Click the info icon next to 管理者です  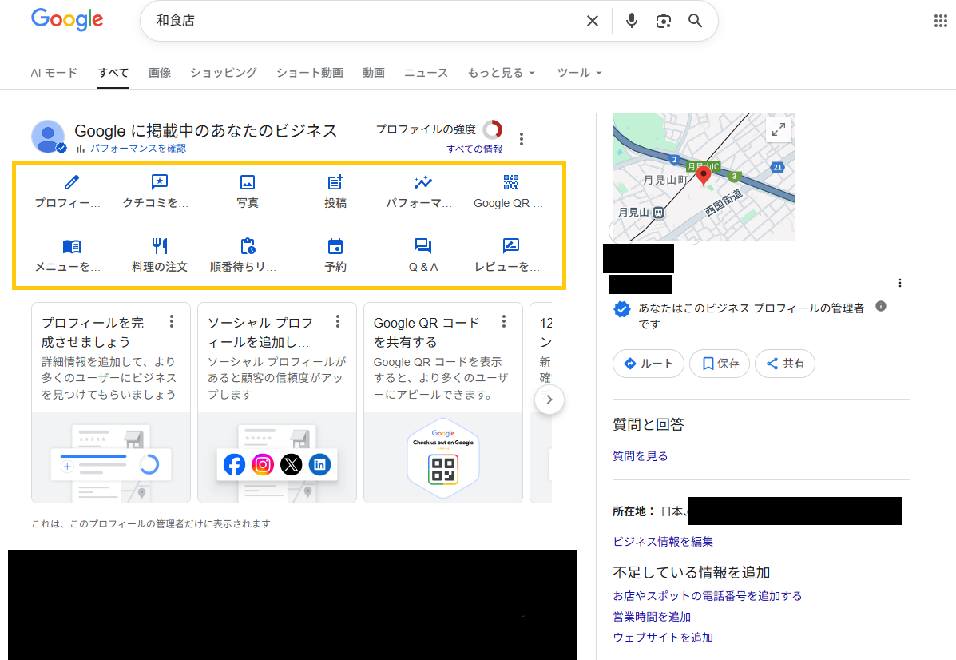[881, 306]
